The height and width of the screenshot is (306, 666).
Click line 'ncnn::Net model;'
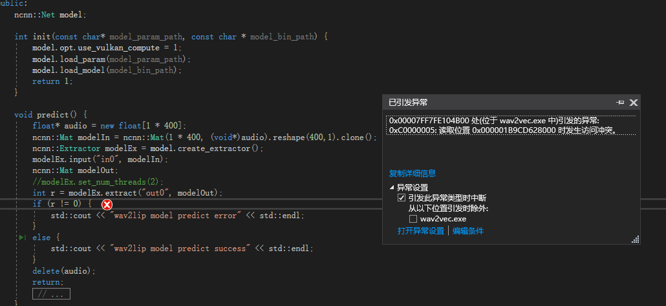(x=50, y=15)
